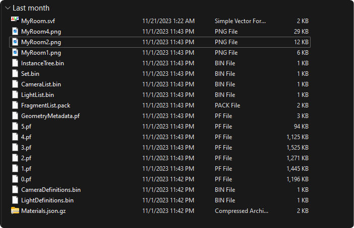Screen dimensions: 354x228
Task: Select the MyRoom4.png file icon
Action: 15,32
